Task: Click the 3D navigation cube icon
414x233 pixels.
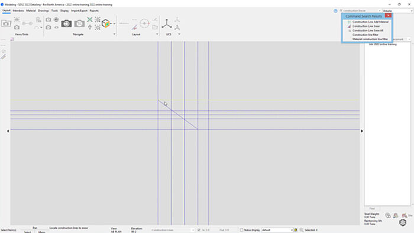Action: click(403, 222)
